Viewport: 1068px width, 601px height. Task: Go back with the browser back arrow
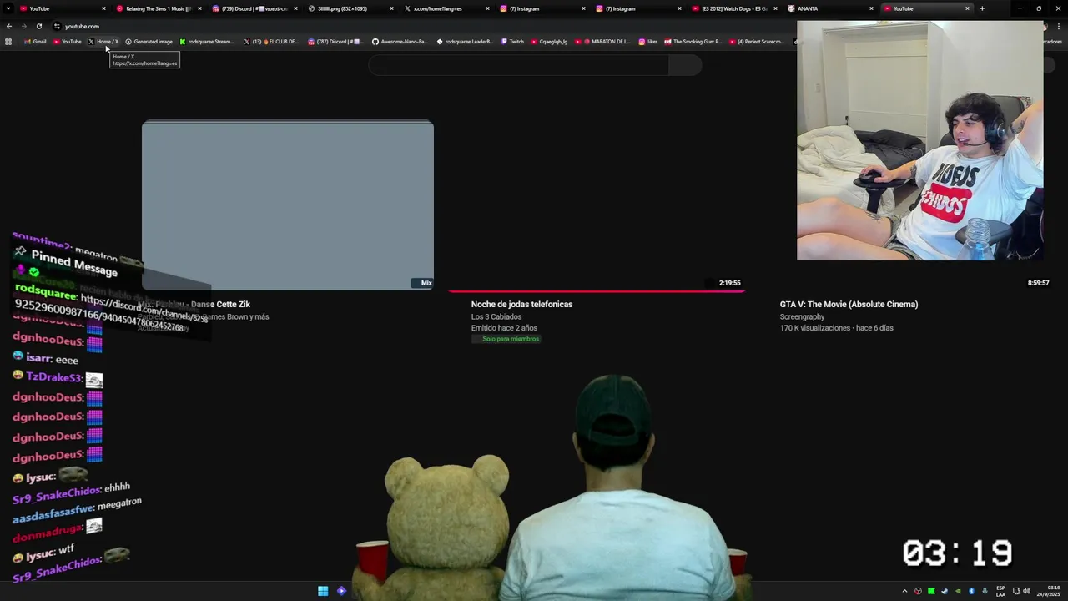tap(9, 26)
